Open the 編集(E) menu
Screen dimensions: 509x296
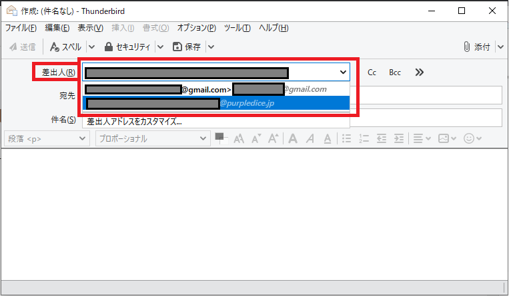pyautogui.click(x=57, y=28)
